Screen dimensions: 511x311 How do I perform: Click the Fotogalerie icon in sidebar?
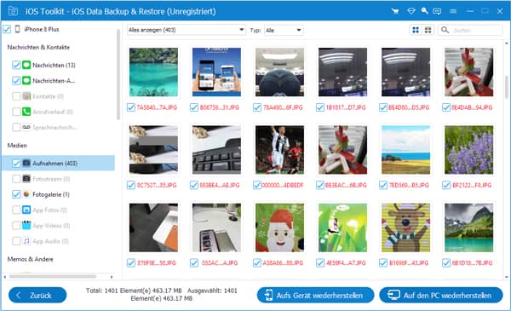26,194
